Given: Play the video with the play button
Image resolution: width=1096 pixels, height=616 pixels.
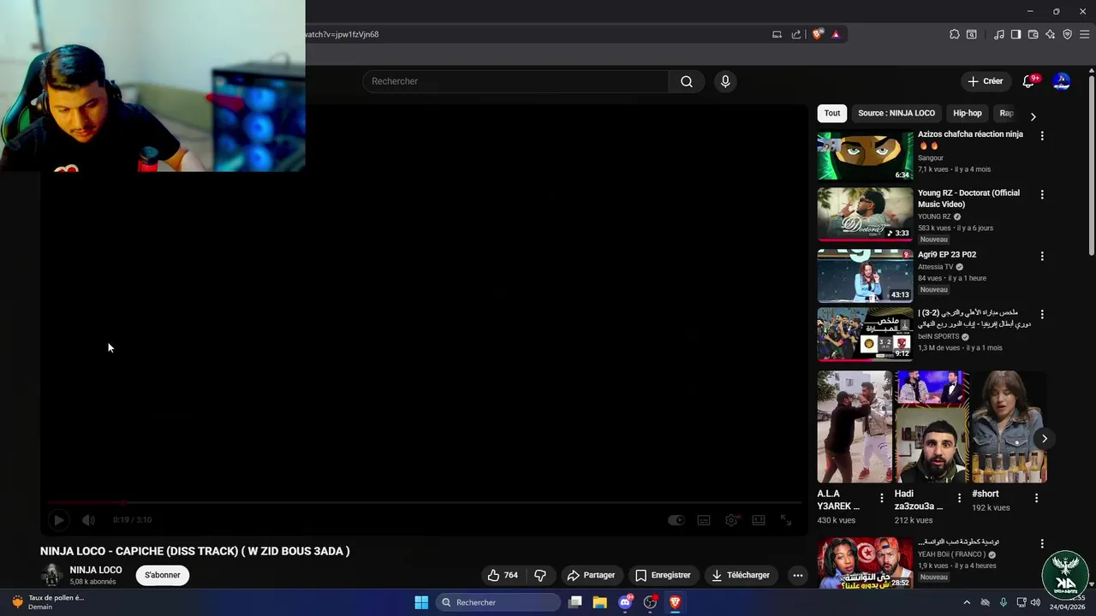Looking at the screenshot, I should tap(58, 519).
